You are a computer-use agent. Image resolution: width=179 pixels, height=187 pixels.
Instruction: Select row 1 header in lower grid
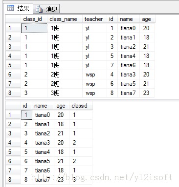13,115
